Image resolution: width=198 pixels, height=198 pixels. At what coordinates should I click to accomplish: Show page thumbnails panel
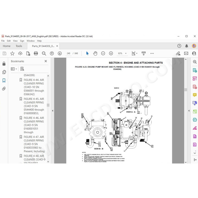pos(4,72)
